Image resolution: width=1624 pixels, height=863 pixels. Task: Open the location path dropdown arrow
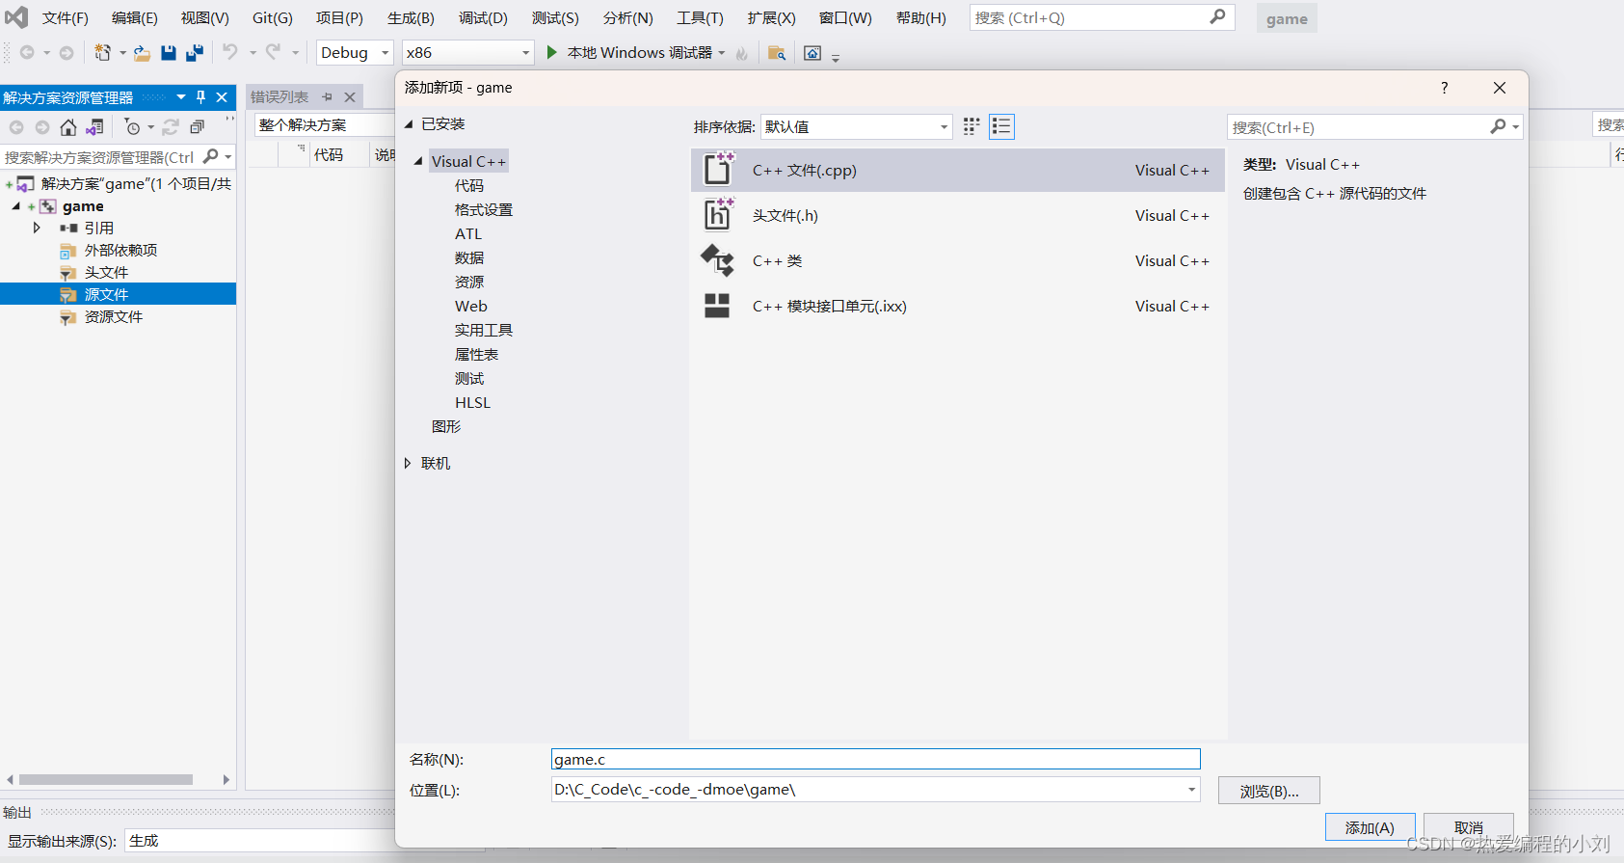coord(1191,790)
